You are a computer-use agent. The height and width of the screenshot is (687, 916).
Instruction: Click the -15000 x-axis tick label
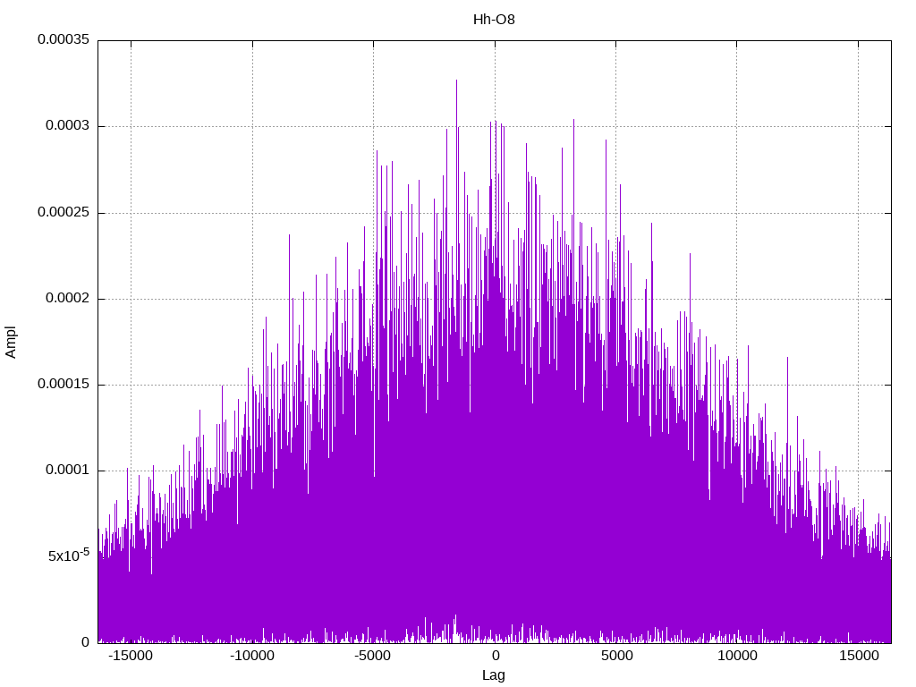131,657
